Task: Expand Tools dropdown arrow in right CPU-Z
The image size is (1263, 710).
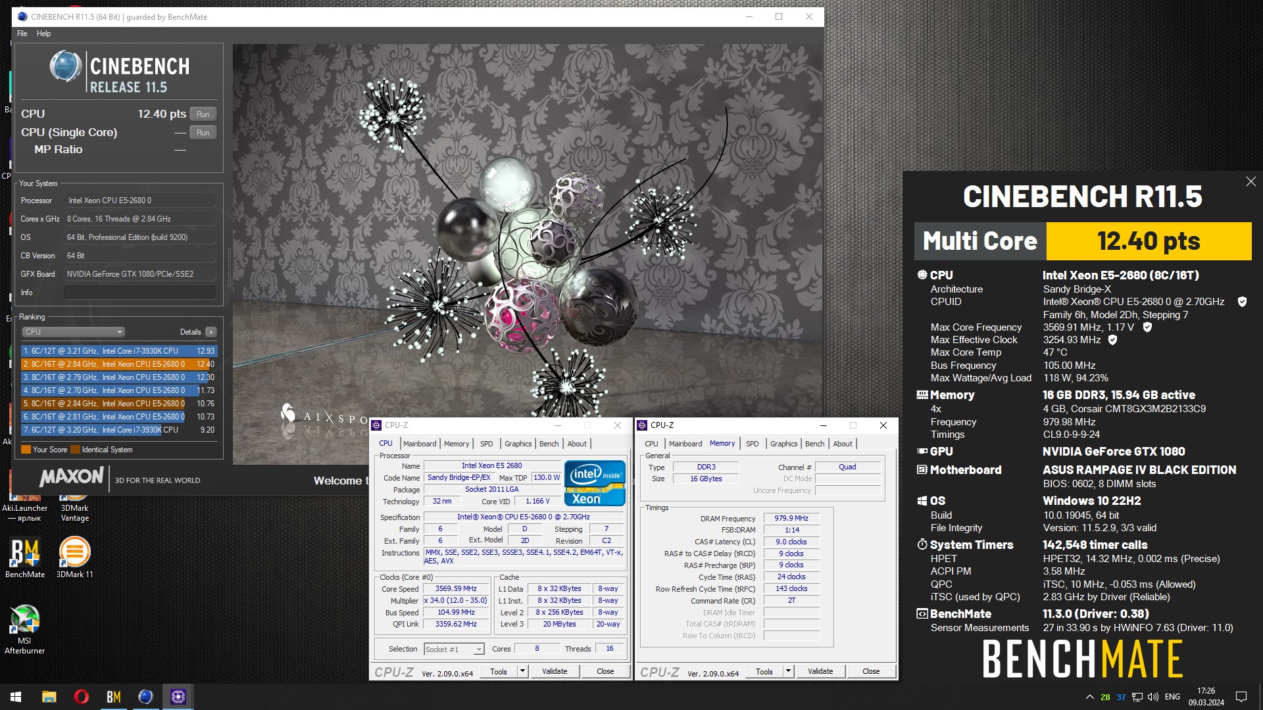Action: tap(788, 671)
